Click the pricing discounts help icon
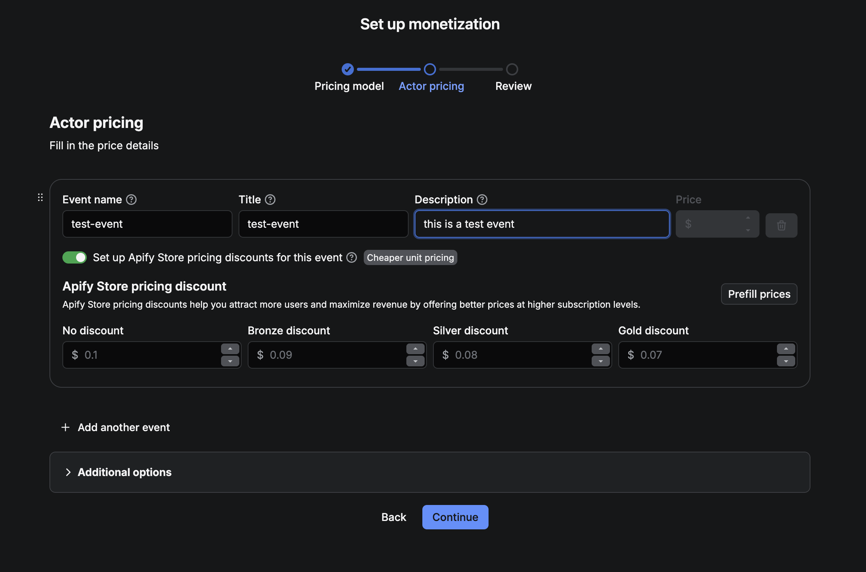This screenshot has width=866, height=572. (x=352, y=258)
